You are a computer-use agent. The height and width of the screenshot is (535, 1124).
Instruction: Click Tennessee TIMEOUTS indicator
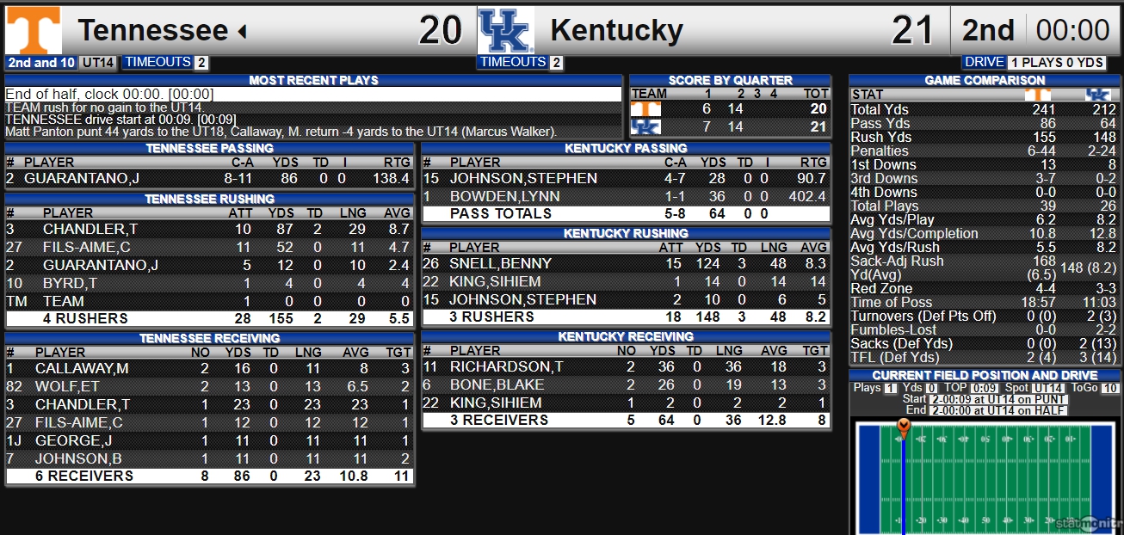(x=165, y=62)
